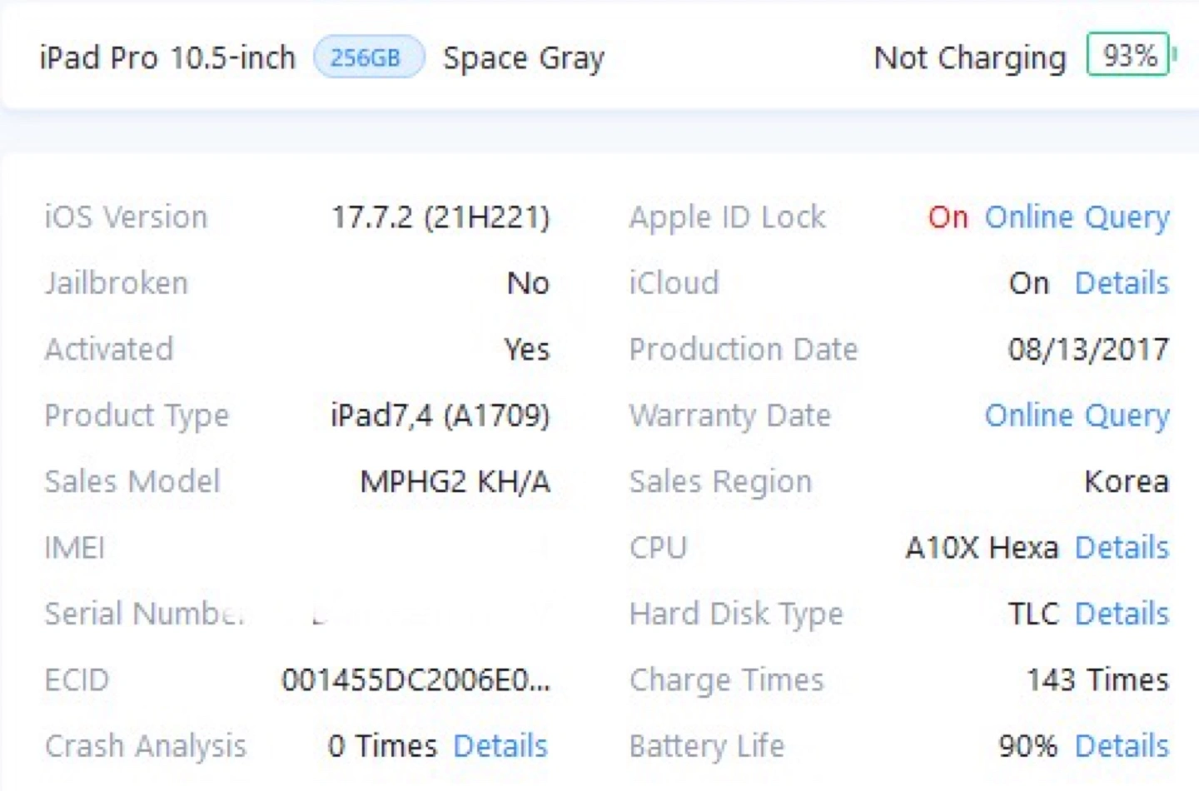This screenshot has width=1199, height=791.
Task: Open iCloud Details link
Action: (1122, 283)
